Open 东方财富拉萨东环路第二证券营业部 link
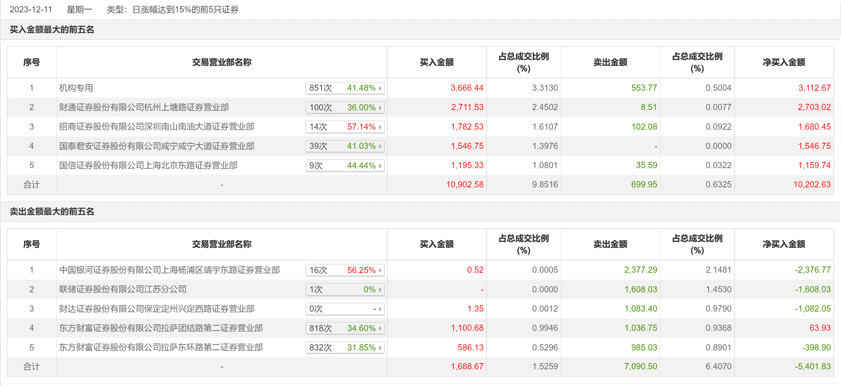Image resolution: width=841 pixels, height=386 pixels. (x=161, y=348)
